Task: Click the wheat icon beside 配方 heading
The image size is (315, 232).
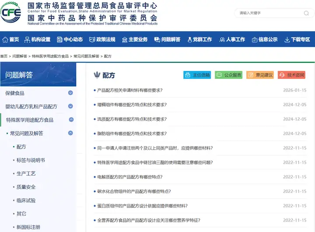Action: 97,75
